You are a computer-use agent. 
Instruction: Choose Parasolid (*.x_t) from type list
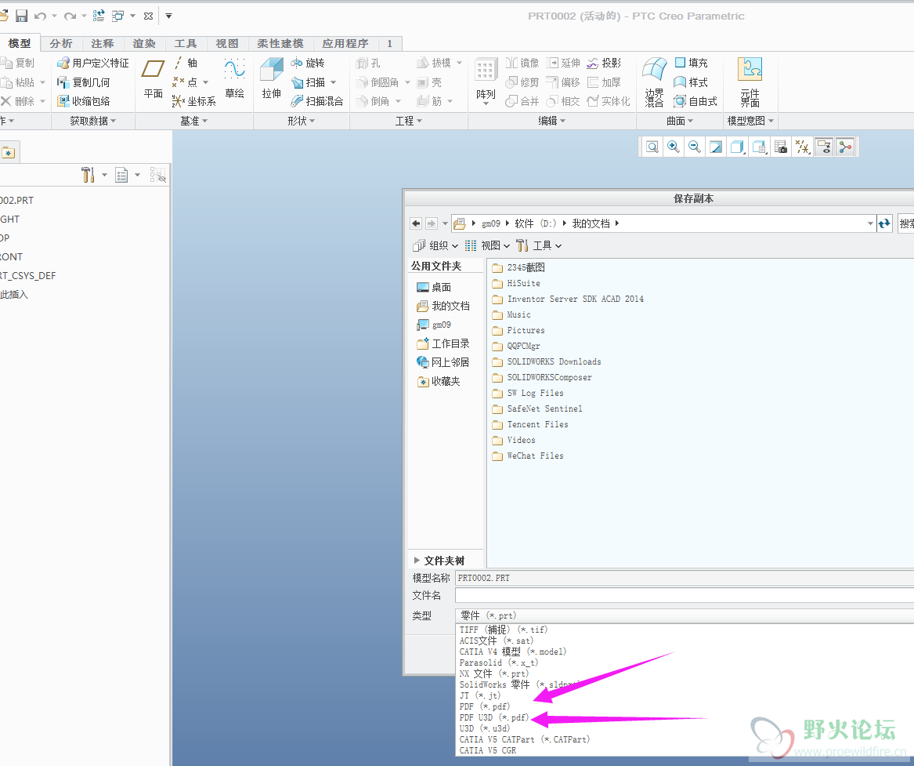(498, 663)
